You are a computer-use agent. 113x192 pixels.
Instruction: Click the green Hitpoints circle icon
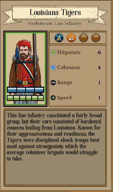coord(53,52)
